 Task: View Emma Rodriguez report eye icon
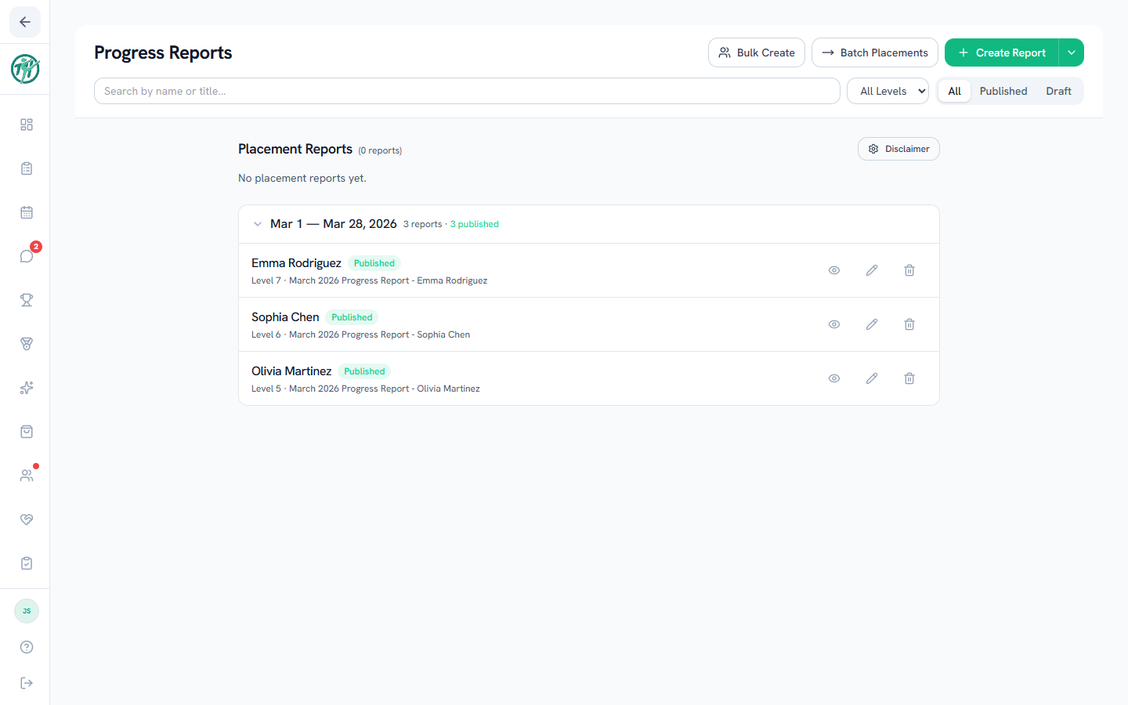(834, 270)
